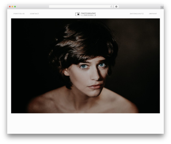Click the round download icon beside the address bar
The width and height of the screenshot is (171, 144).
[x=116, y=7]
